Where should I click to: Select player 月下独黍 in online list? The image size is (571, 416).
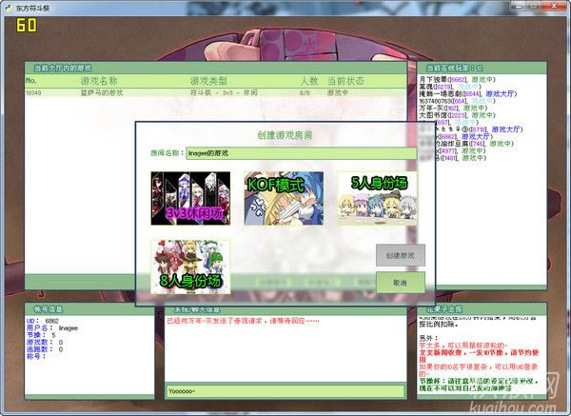click(x=436, y=79)
